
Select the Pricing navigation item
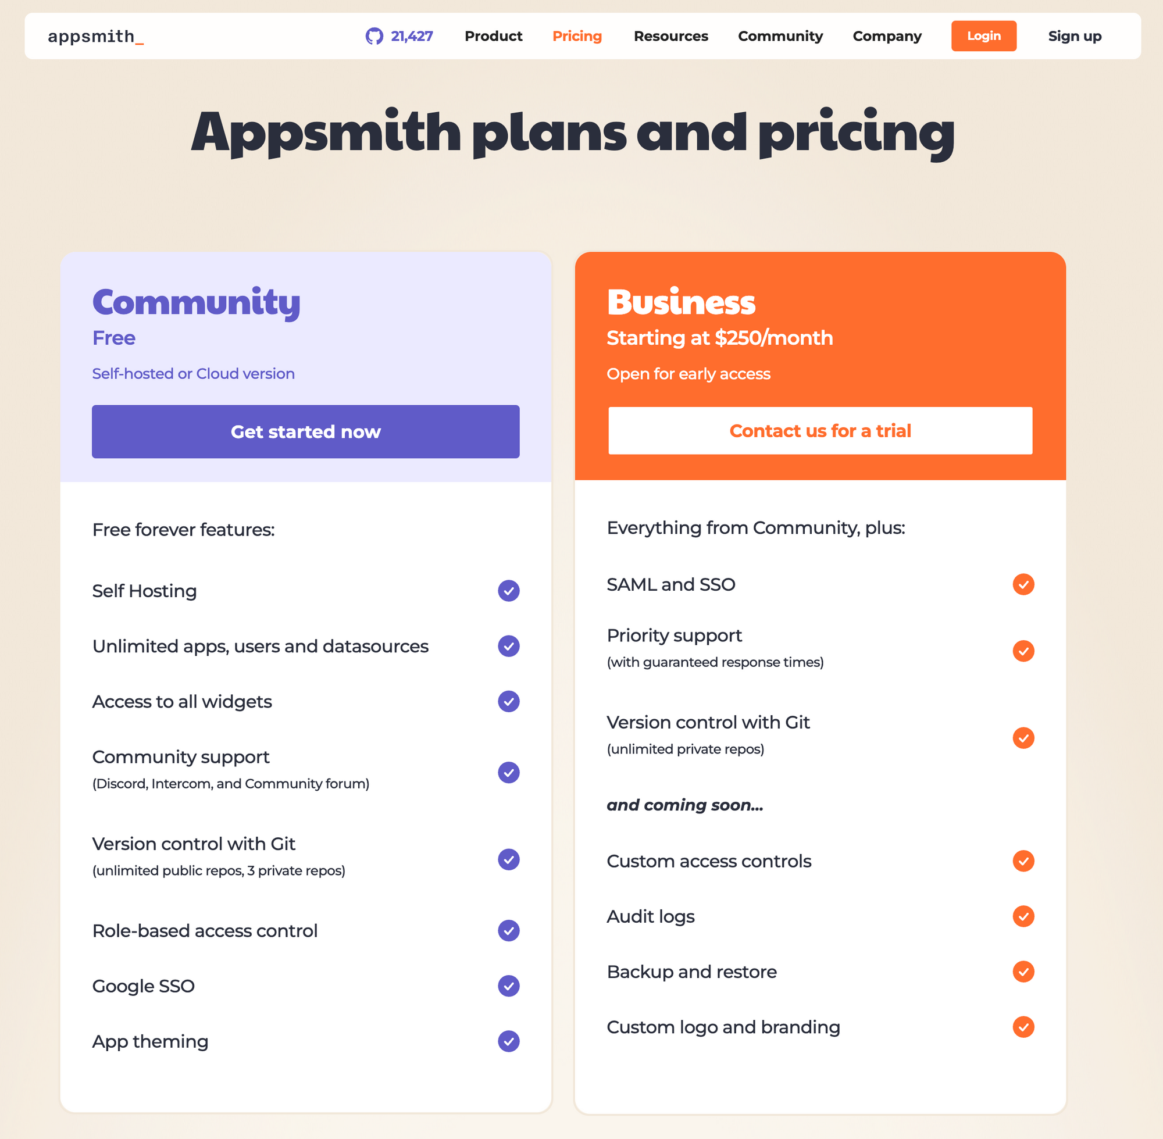(577, 37)
